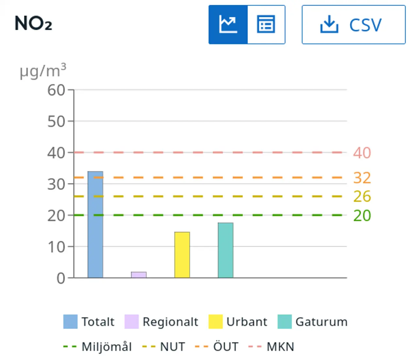410x358 pixels.
Task: Switch to the table view icon
Action: point(266,25)
